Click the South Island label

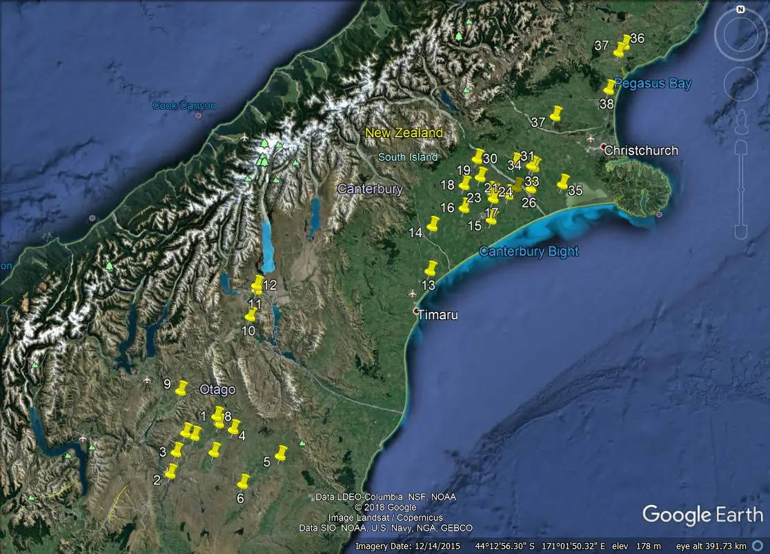coord(408,157)
